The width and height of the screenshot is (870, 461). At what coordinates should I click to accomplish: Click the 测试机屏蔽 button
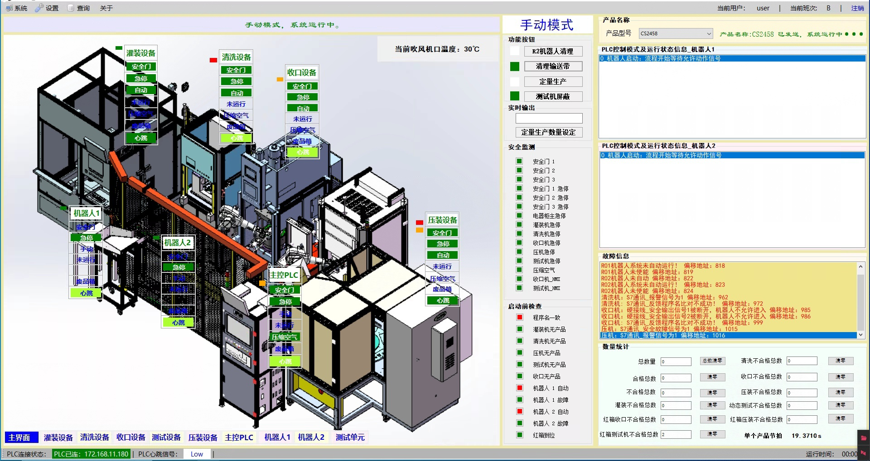[x=553, y=96]
